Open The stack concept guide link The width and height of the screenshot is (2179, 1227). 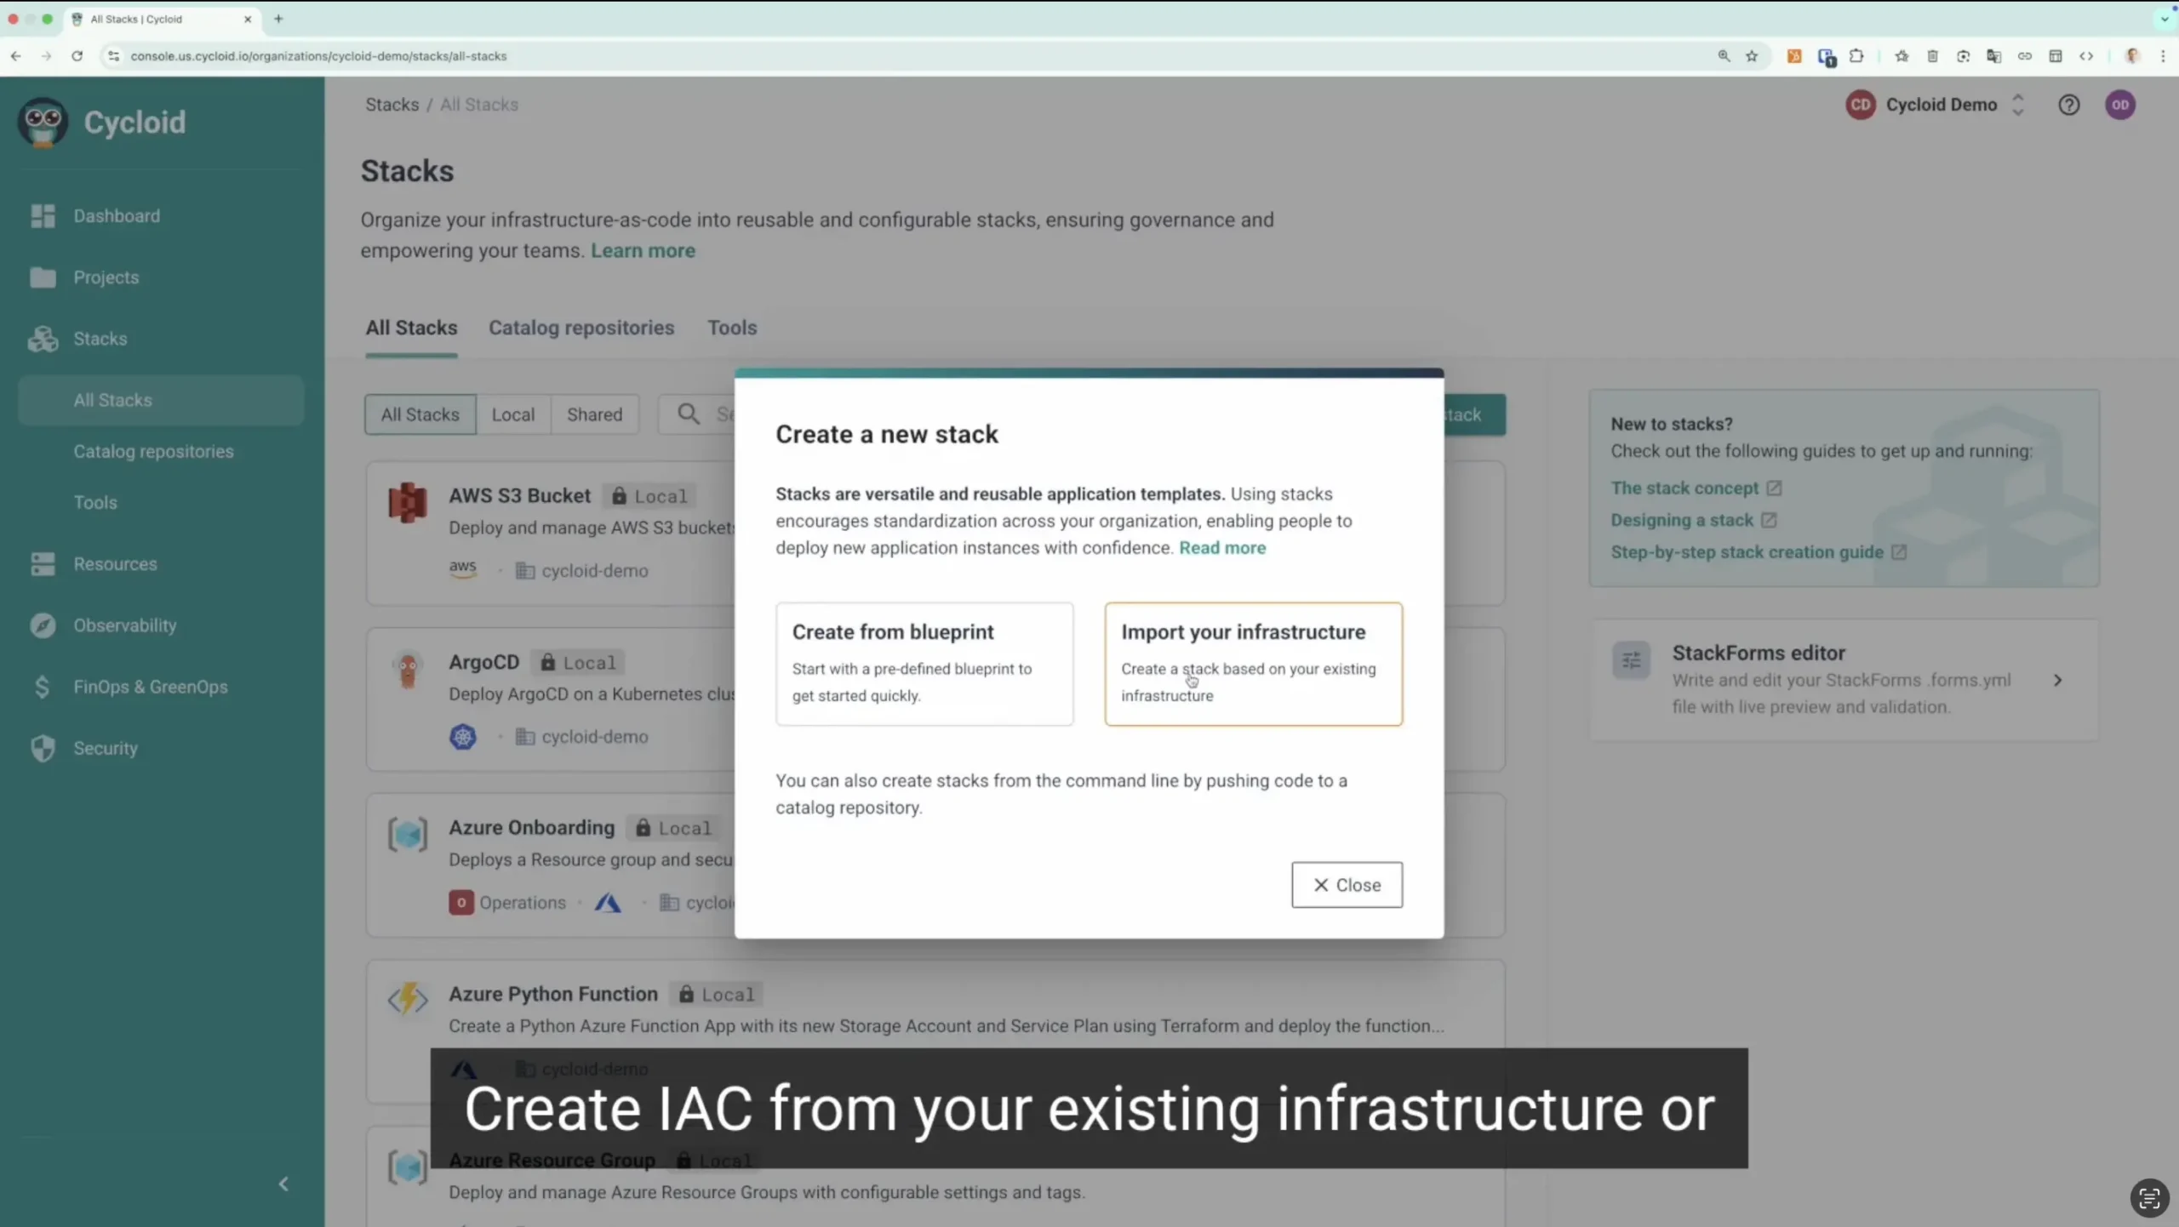(x=1696, y=488)
